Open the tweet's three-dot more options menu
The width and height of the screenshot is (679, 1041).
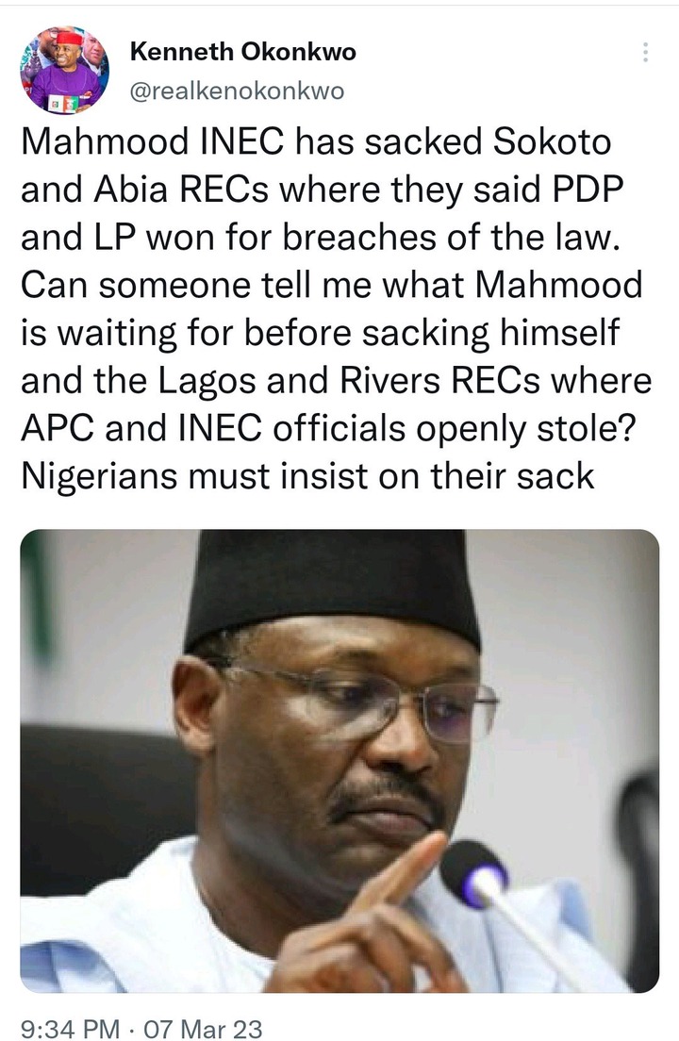[x=645, y=53]
